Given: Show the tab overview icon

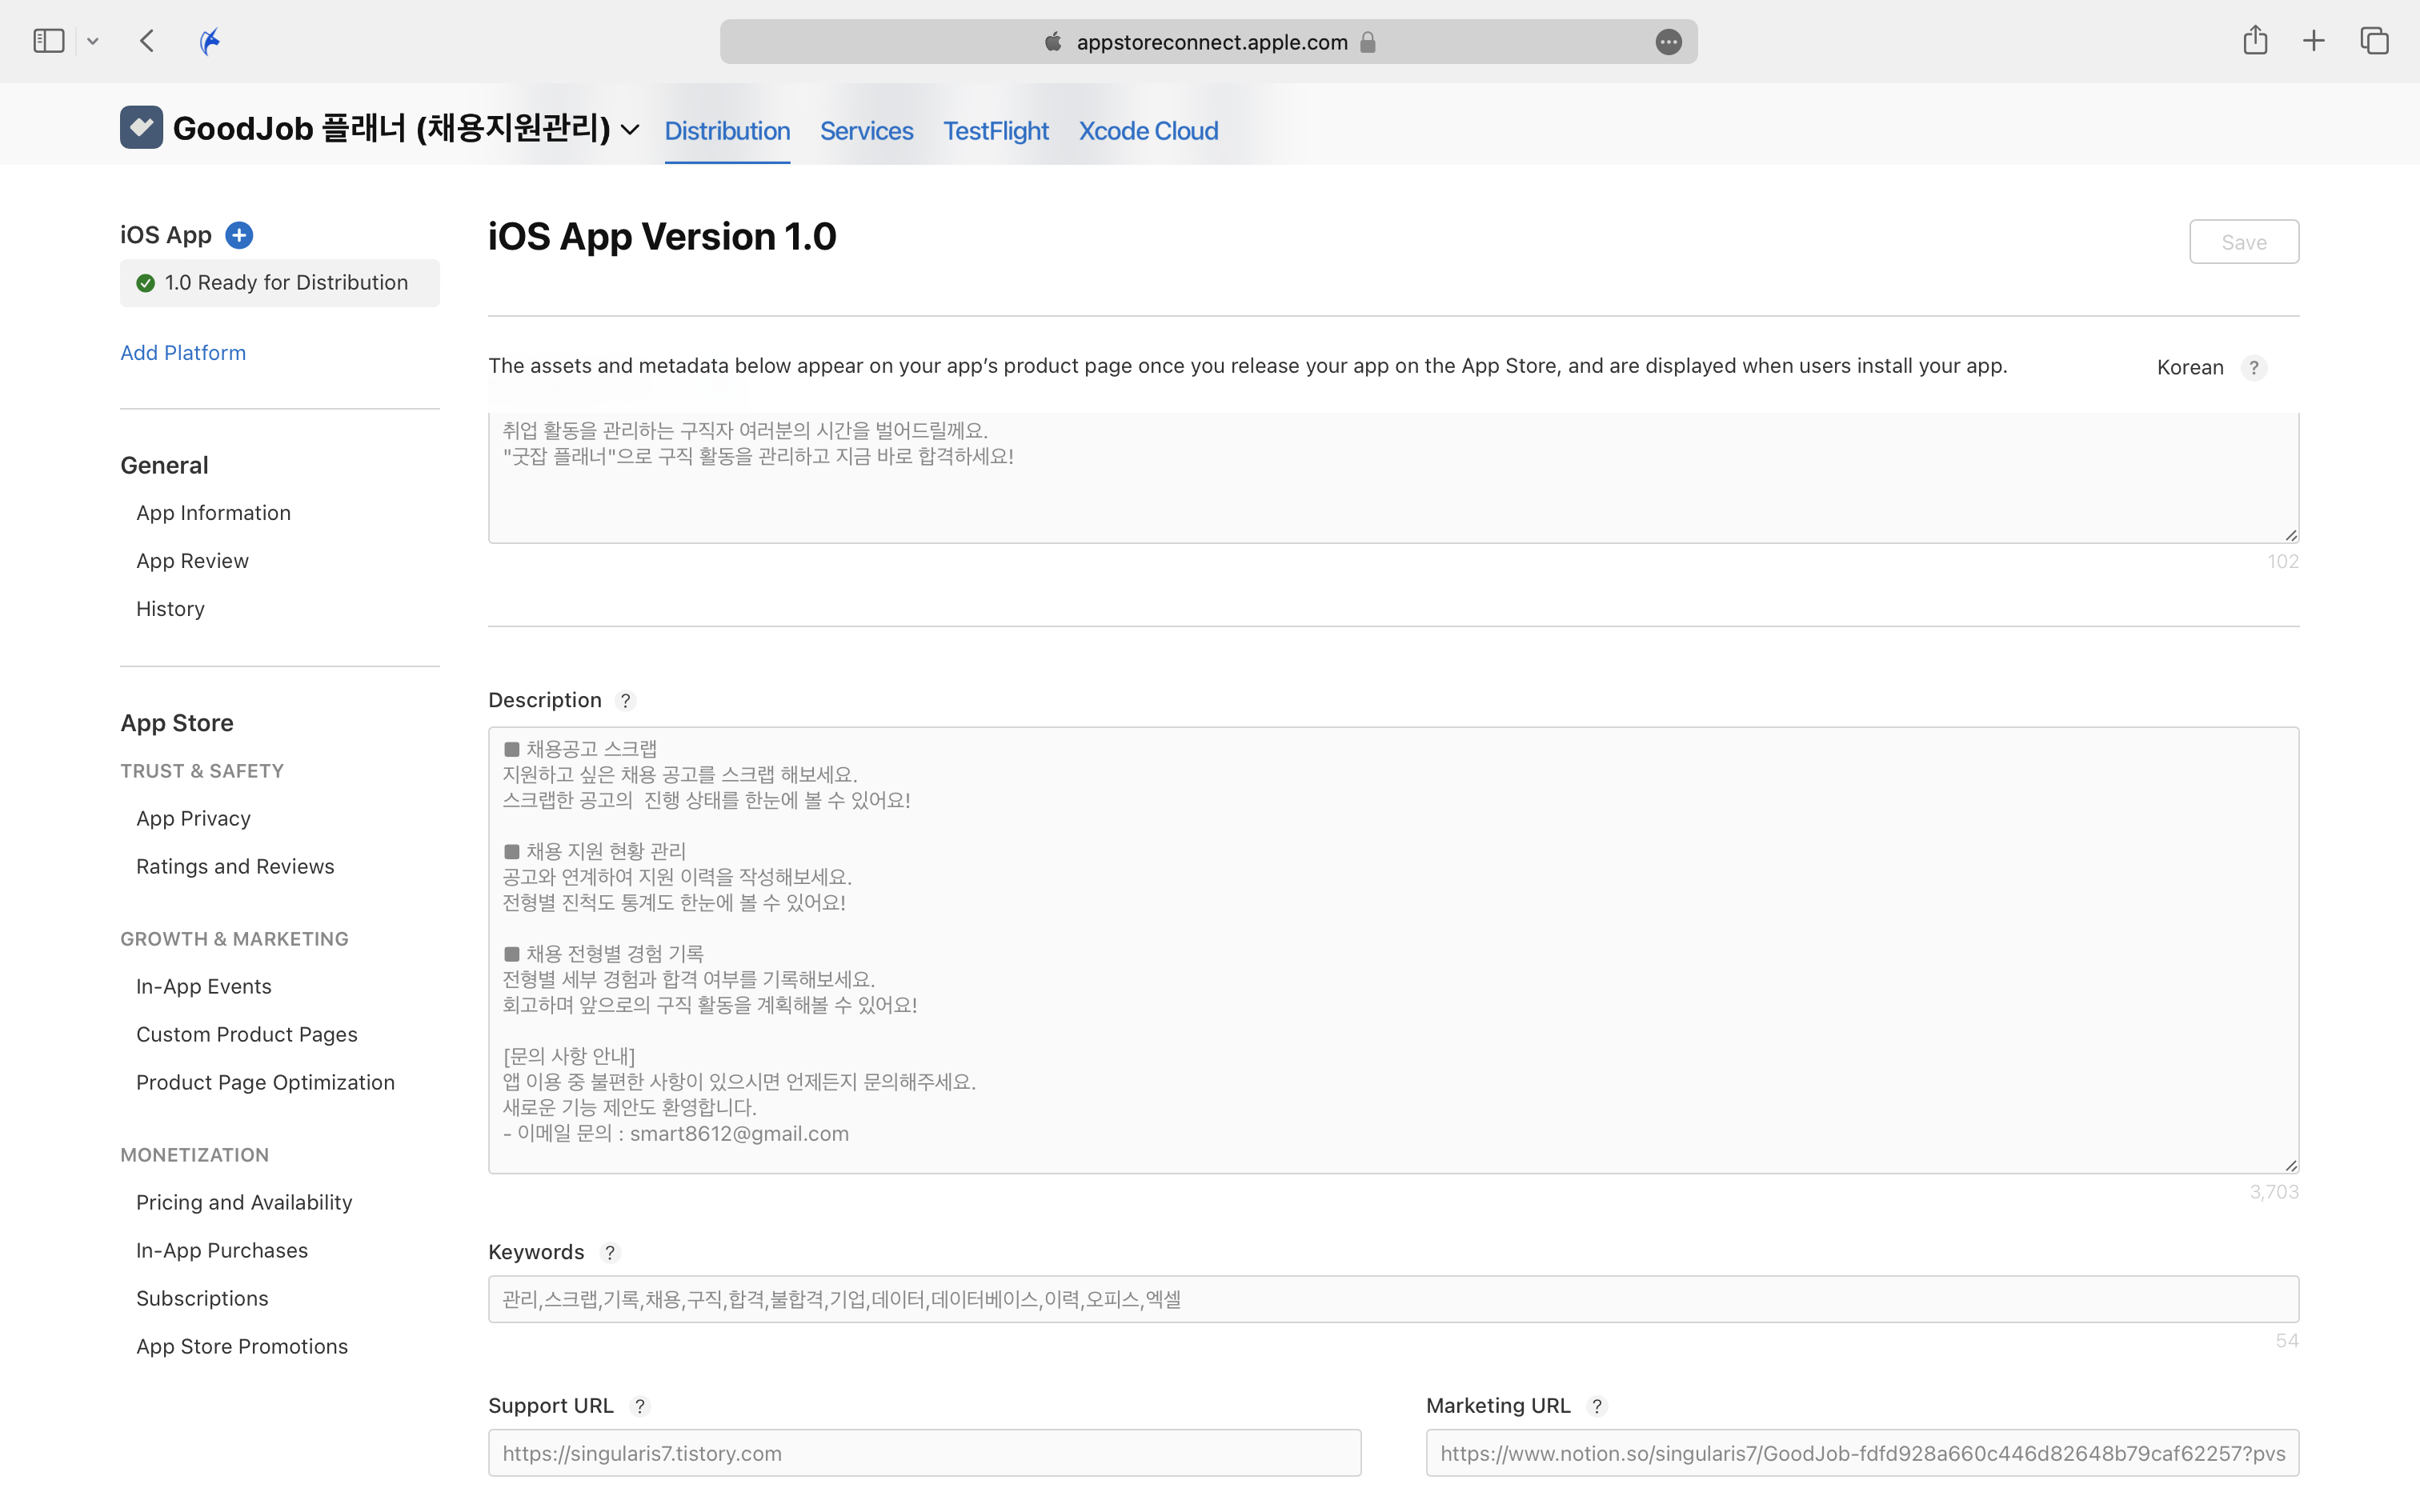Looking at the screenshot, I should point(2374,41).
